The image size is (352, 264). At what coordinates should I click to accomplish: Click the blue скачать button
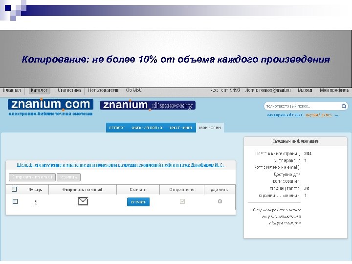(x=138, y=202)
